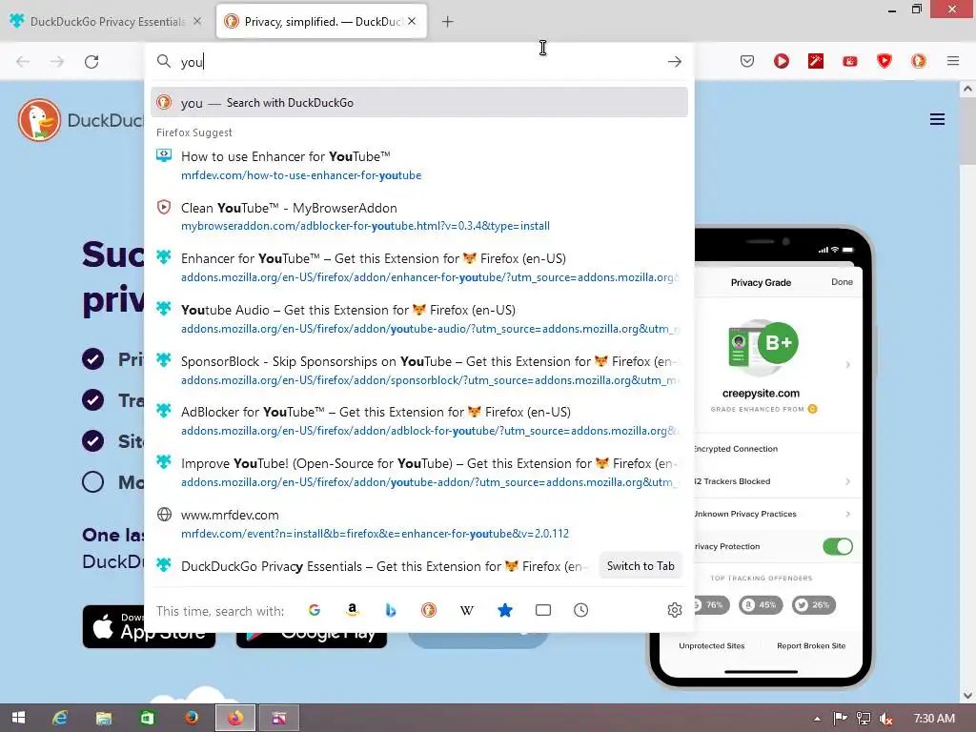Image resolution: width=976 pixels, height=732 pixels.
Task: Click creepysite.com row chevron in phone
Action: (847, 365)
